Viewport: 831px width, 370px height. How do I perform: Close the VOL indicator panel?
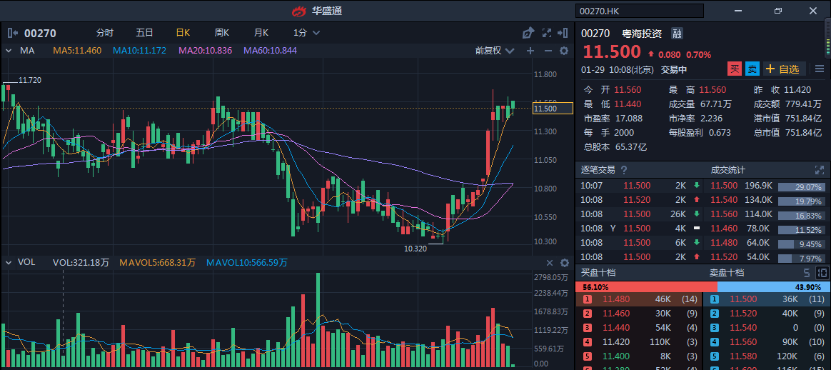[550, 263]
